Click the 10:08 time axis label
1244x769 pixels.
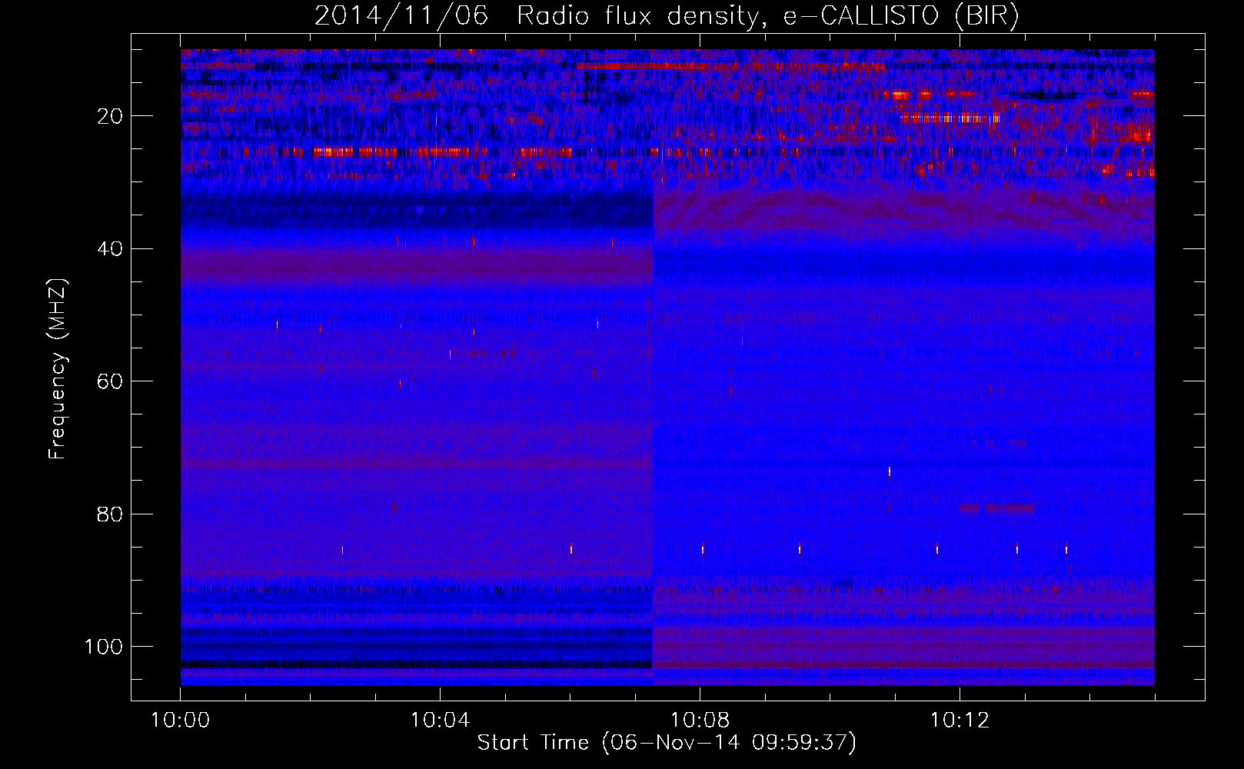tap(700, 721)
